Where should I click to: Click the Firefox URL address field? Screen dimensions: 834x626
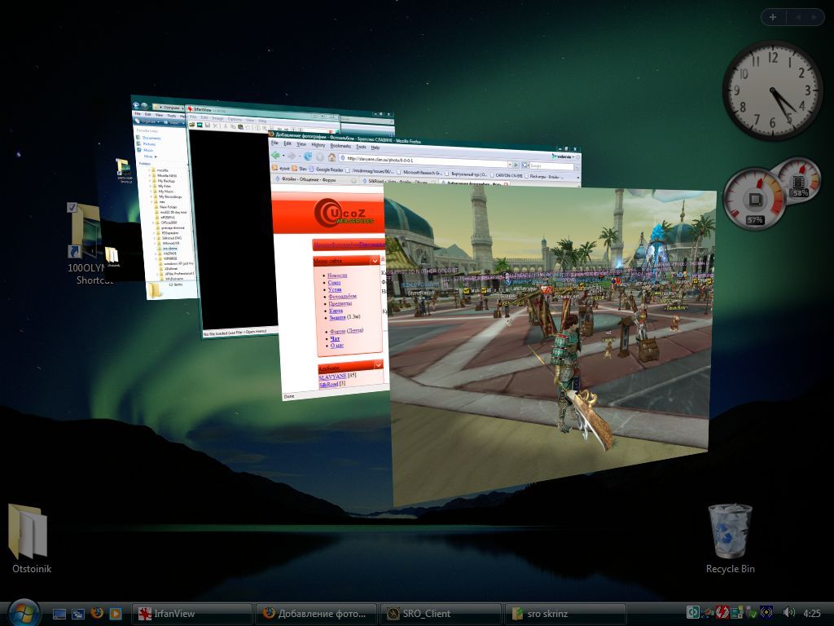coord(423,161)
